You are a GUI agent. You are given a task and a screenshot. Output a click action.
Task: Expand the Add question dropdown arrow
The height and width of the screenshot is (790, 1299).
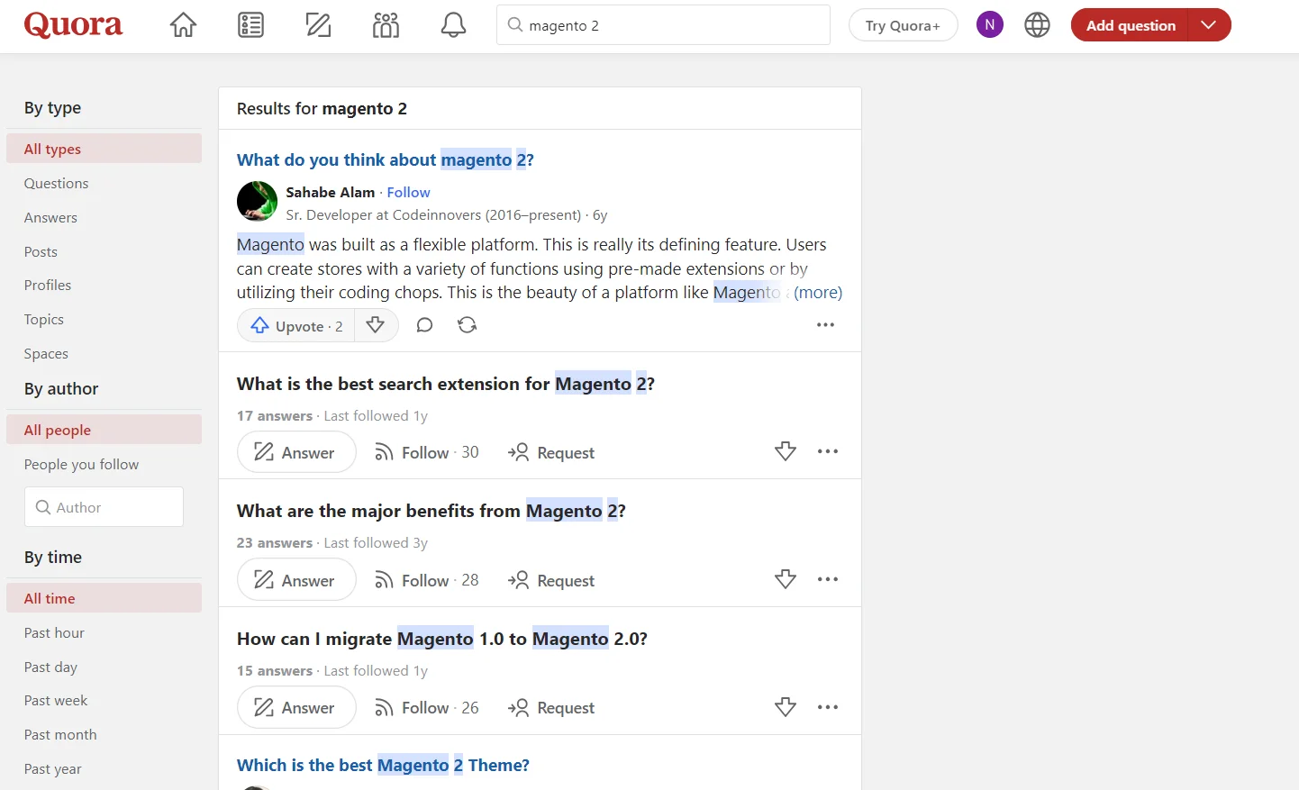(1209, 25)
